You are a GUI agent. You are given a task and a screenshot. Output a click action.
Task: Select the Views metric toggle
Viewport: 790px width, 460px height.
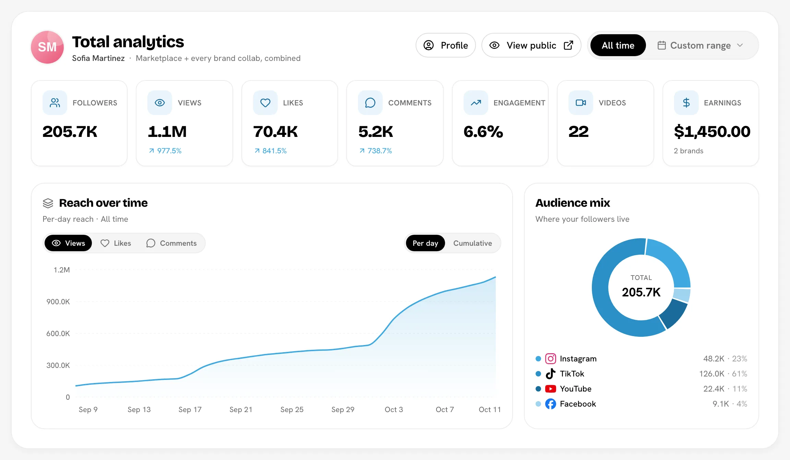click(x=68, y=243)
